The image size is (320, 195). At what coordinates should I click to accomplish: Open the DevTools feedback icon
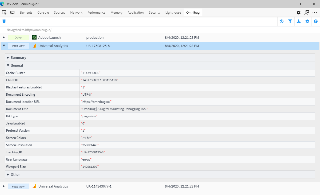(x=307, y=13)
